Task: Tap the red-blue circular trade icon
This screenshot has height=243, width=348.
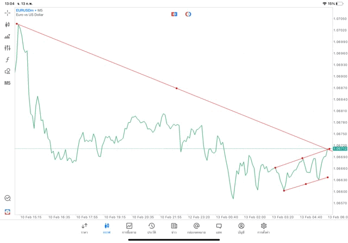Action: click(188, 14)
